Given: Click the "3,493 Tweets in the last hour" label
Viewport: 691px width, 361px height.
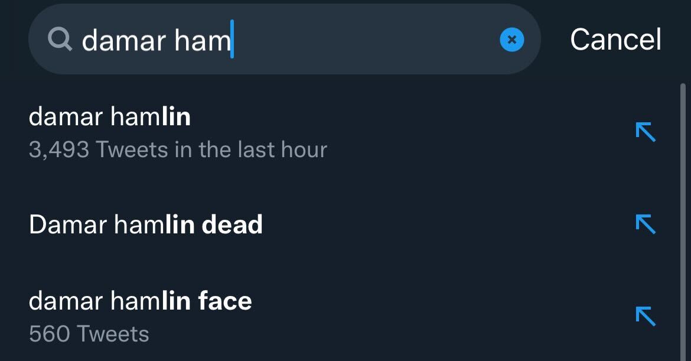Looking at the screenshot, I should (177, 149).
